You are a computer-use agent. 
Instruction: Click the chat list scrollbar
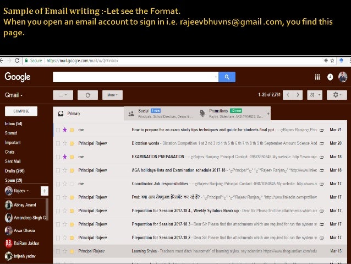(47, 210)
